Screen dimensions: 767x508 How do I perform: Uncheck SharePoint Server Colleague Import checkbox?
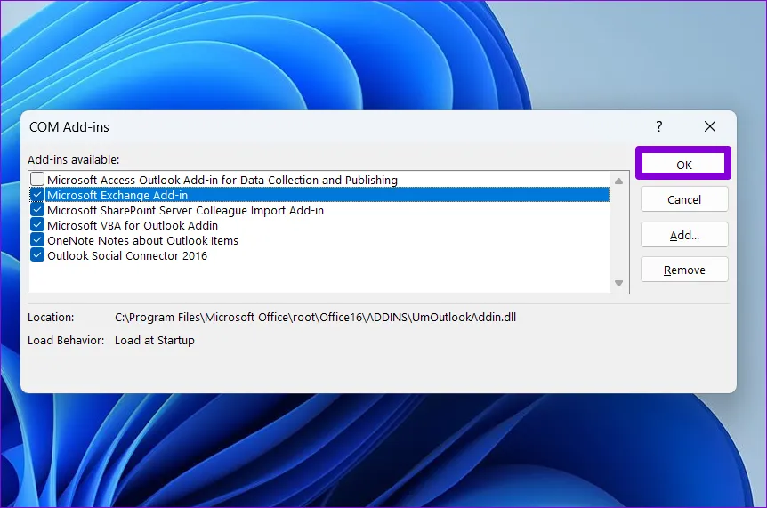pyautogui.click(x=37, y=210)
